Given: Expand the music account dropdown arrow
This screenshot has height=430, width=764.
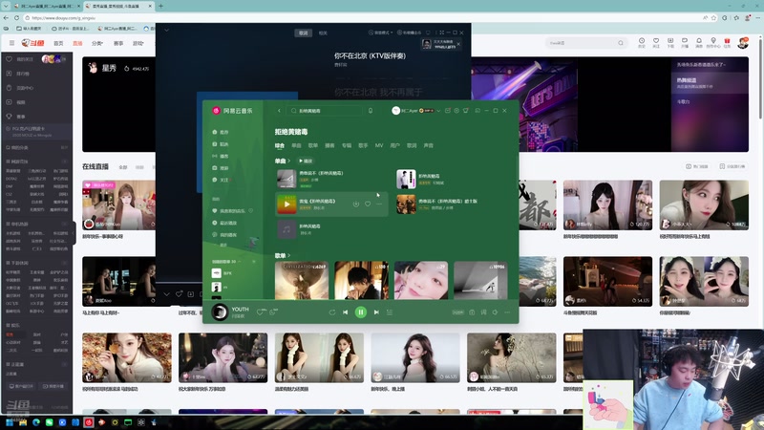Looking at the screenshot, I should coord(438,111).
